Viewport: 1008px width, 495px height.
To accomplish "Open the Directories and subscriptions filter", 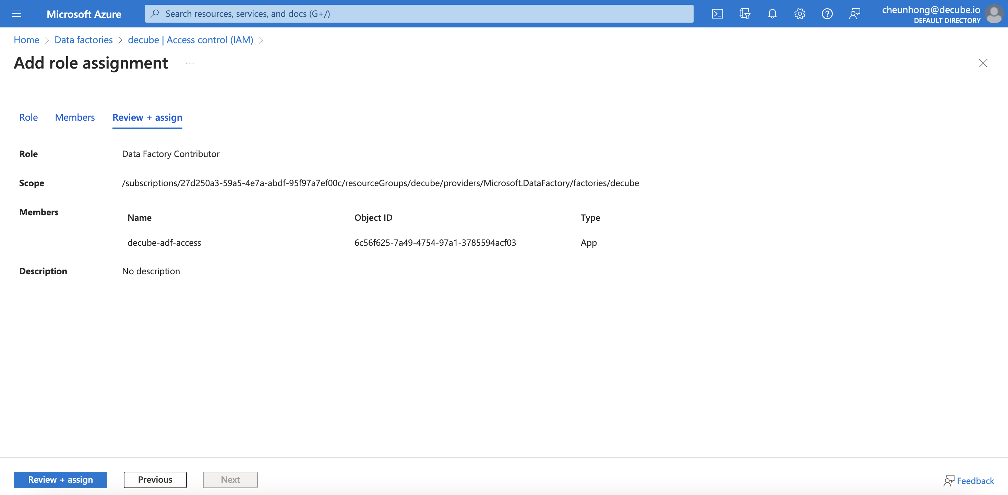I will point(745,14).
